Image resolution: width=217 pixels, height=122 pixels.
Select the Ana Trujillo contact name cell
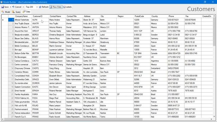57,23
